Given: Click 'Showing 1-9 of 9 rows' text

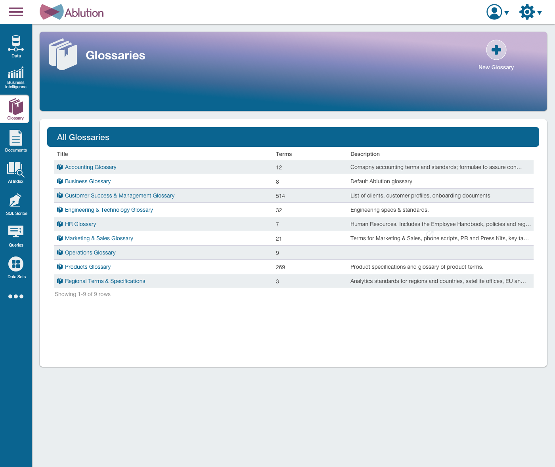Looking at the screenshot, I should pyautogui.click(x=82, y=294).
